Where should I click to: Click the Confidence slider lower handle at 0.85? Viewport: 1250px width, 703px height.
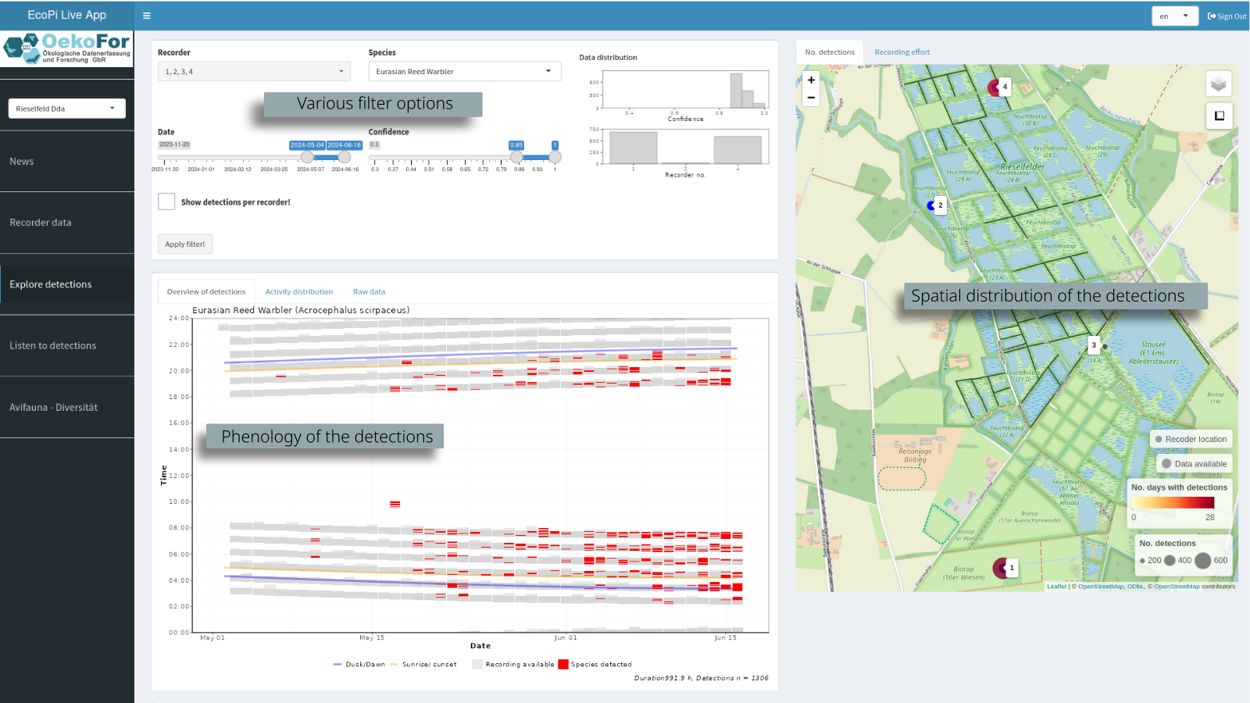point(516,157)
